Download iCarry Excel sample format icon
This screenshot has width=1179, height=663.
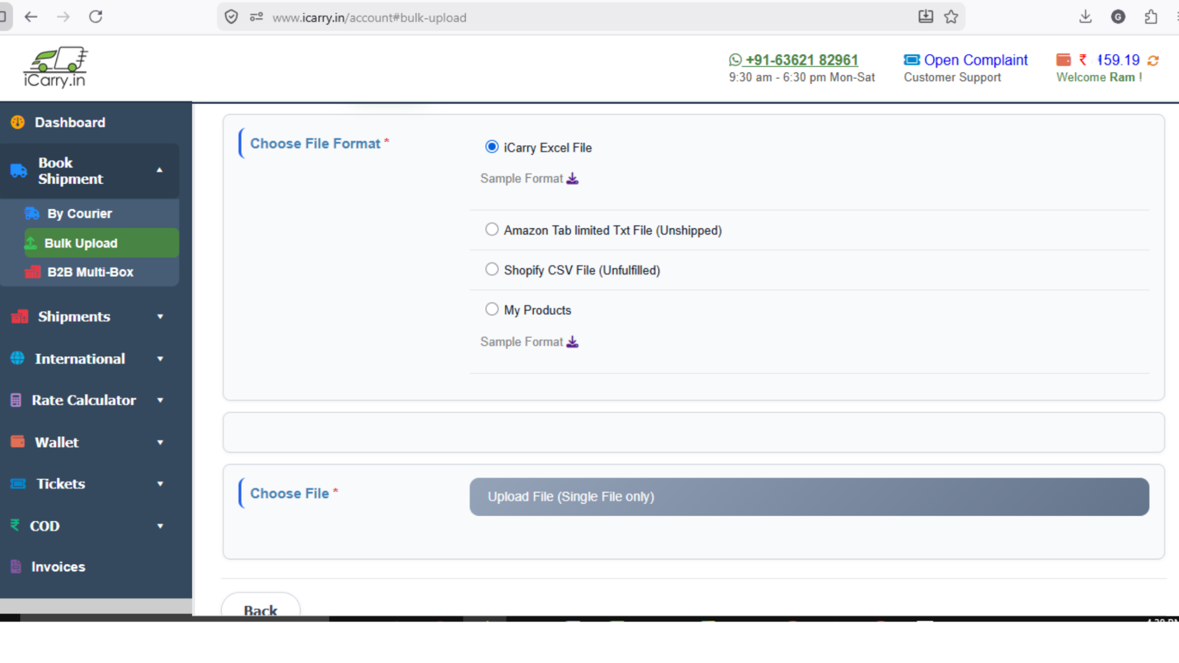point(572,178)
